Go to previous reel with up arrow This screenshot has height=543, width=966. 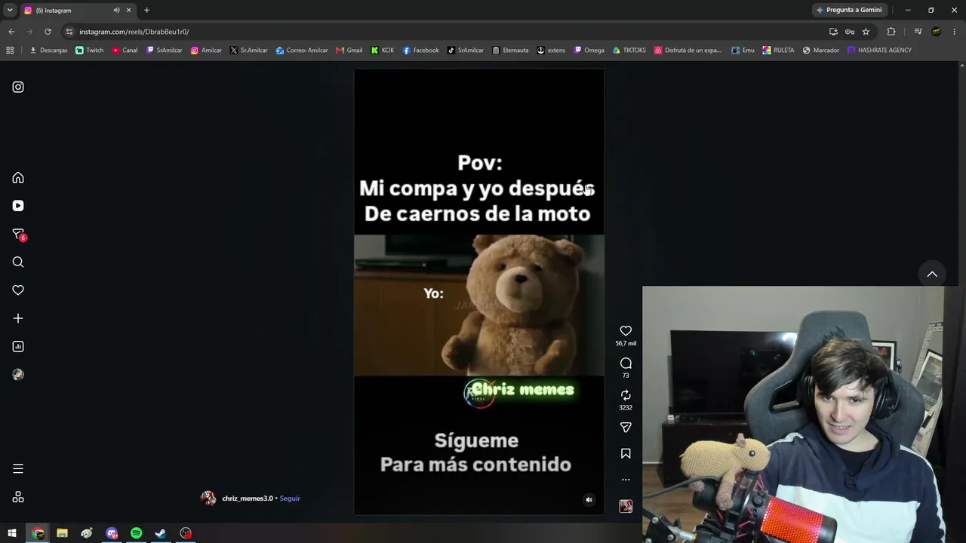click(932, 275)
